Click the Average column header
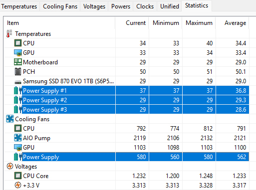This screenshot has height=190, width=256. coord(232,23)
